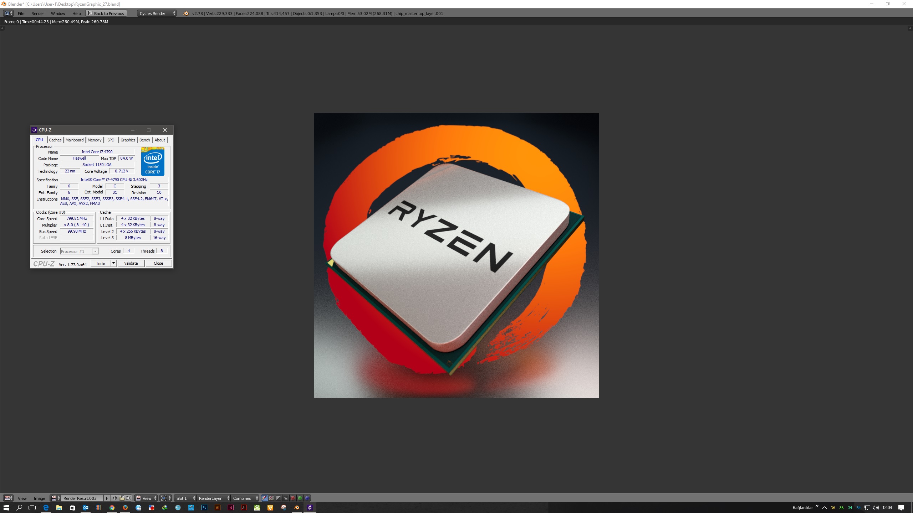Open the Combined render pass dropdown
Image resolution: width=913 pixels, height=513 pixels.
click(245, 498)
